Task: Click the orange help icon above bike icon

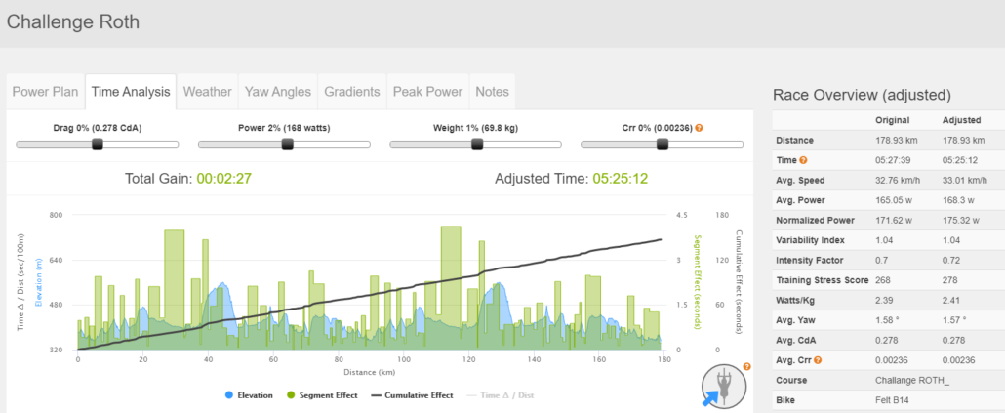Action: point(746,367)
